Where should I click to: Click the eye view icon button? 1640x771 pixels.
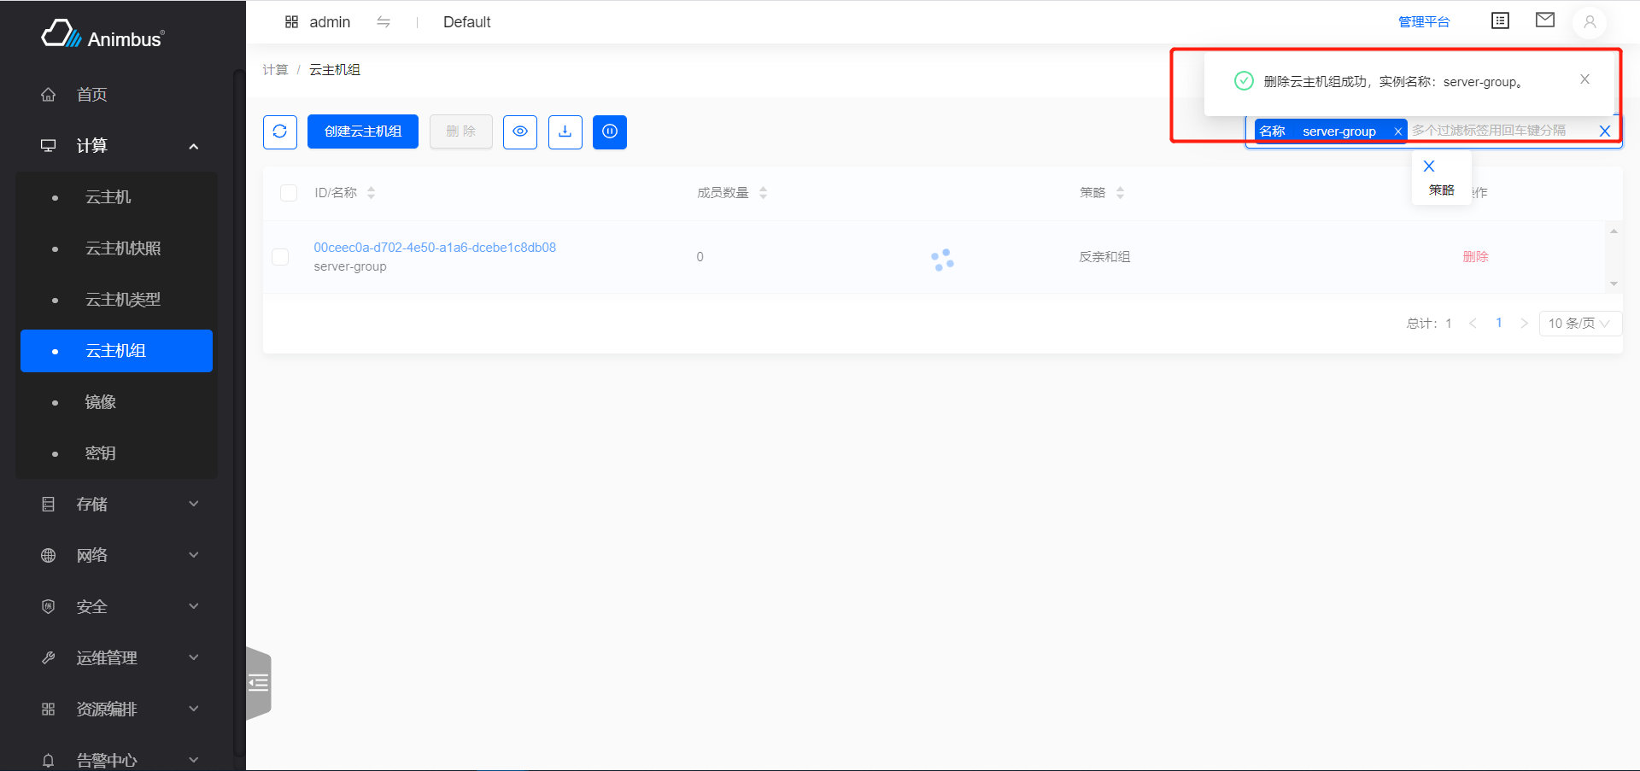pyautogui.click(x=519, y=131)
